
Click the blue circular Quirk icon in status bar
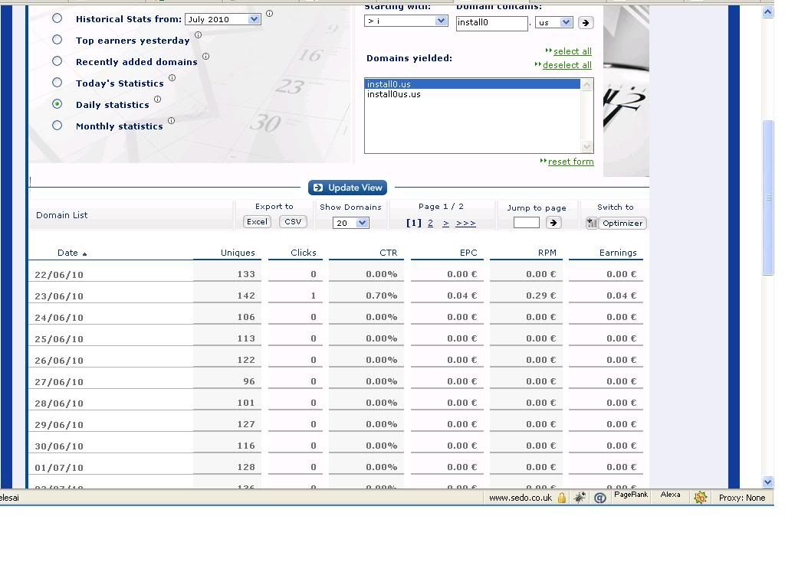(x=600, y=498)
